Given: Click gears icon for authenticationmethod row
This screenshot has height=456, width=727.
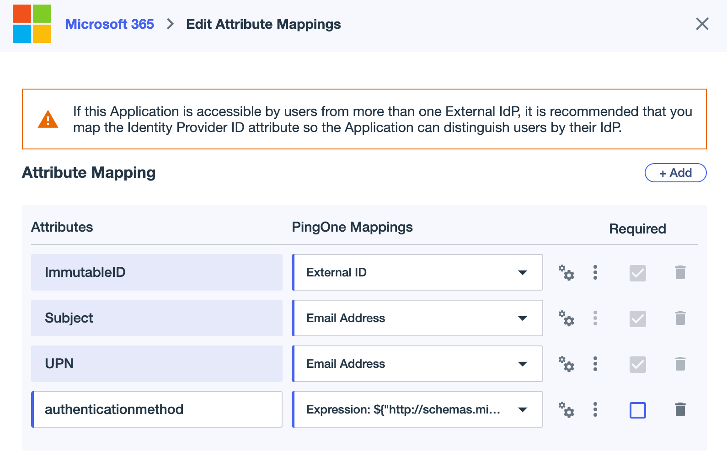Looking at the screenshot, I should click(566, 410).
